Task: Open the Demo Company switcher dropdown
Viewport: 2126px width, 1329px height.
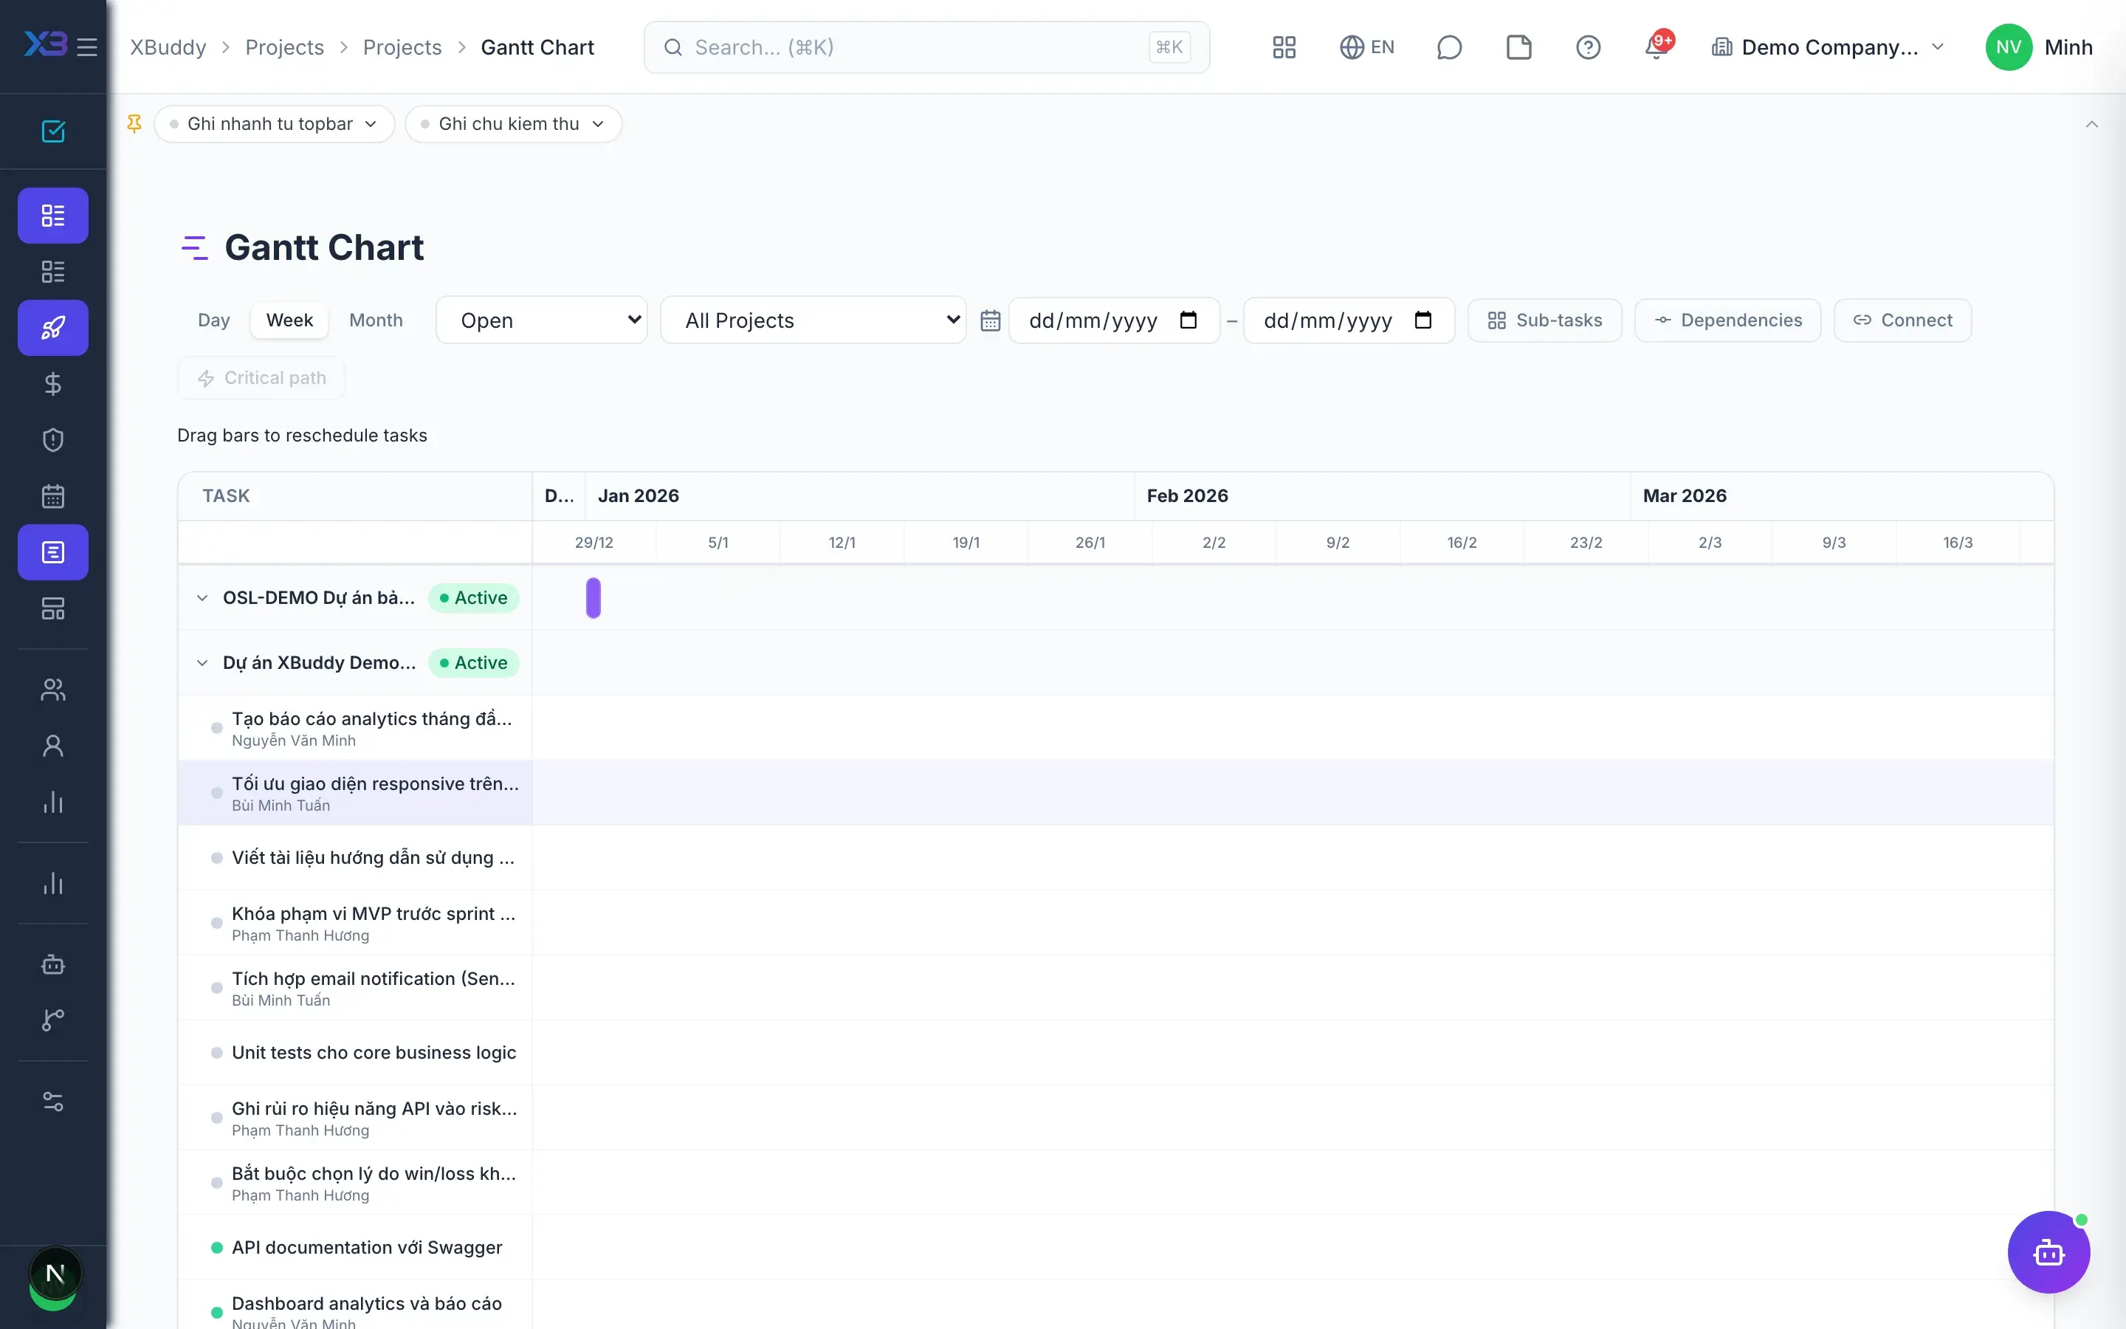Action: 1827,47
